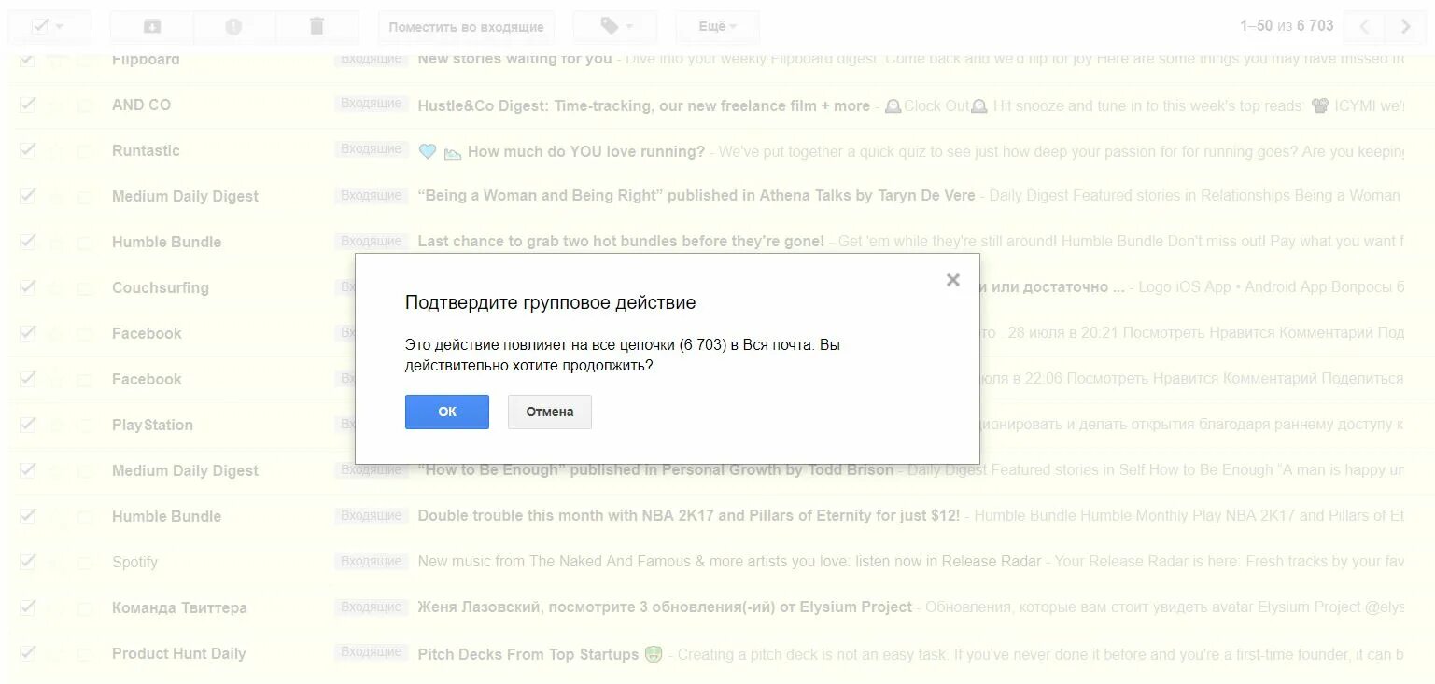
Task: Star the Product Hunt Daily message
Action: tap(56, 653)
